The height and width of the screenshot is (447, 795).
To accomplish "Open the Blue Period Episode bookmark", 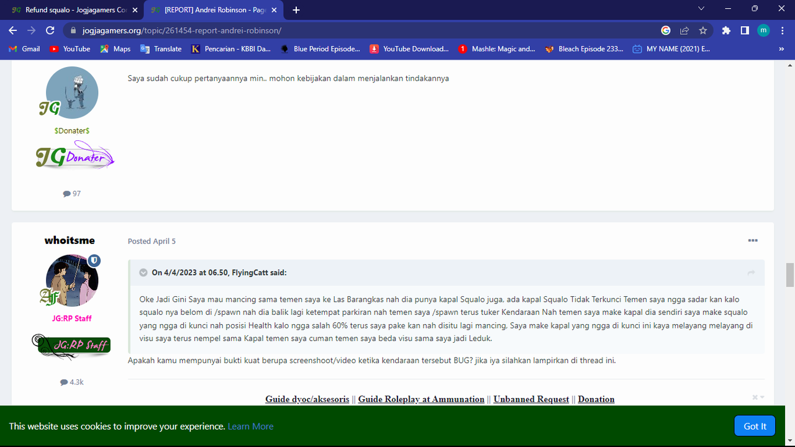I will [320, 49].
